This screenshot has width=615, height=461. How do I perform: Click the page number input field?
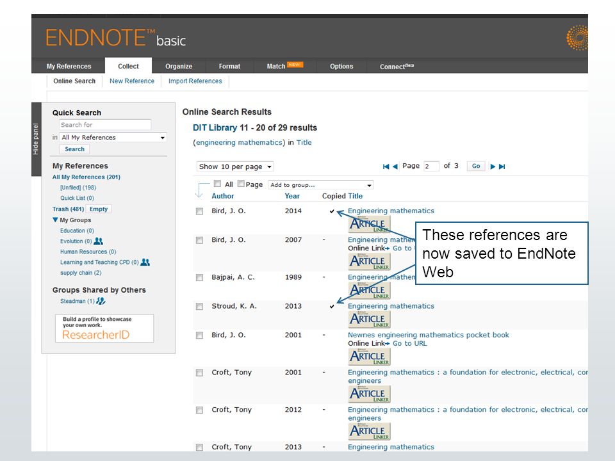pyautogui.click(x=431, y=166)
